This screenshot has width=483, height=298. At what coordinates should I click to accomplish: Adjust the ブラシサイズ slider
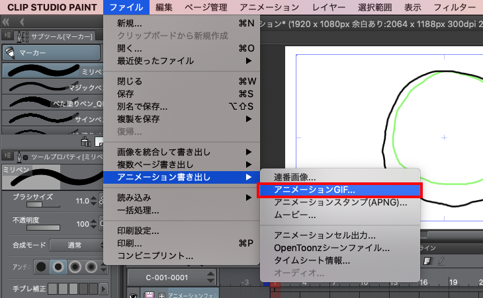(43, 205)
